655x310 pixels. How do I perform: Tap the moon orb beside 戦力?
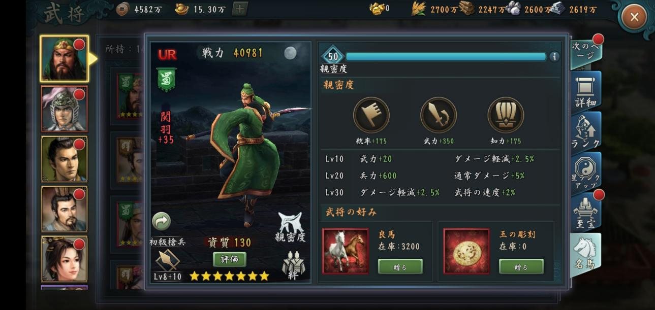point(290,53)
